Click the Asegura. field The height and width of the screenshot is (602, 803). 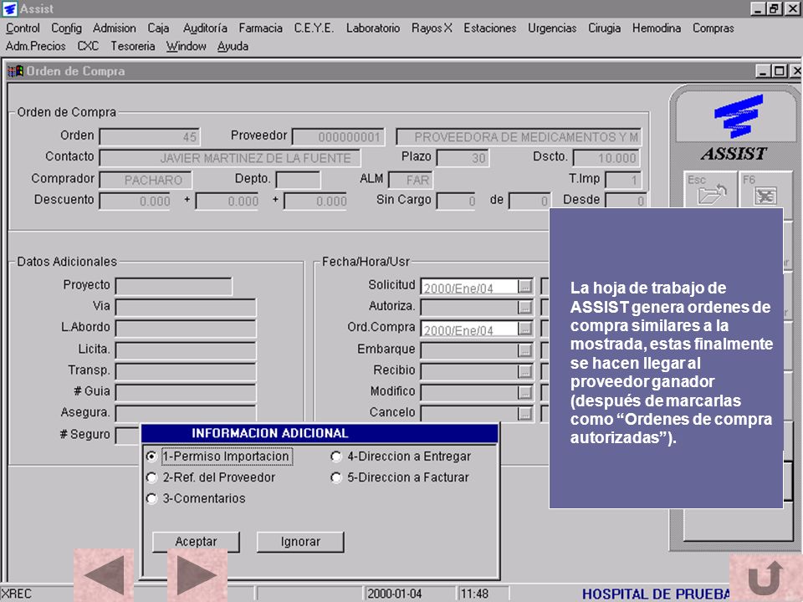coord(186,413)
